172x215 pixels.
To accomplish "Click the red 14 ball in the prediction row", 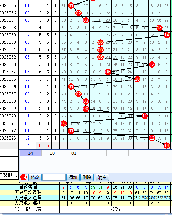I will (x=167, y=146).
